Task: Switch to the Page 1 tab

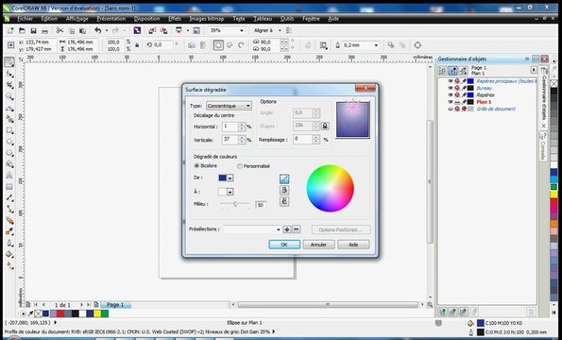Action: [115, 305]
